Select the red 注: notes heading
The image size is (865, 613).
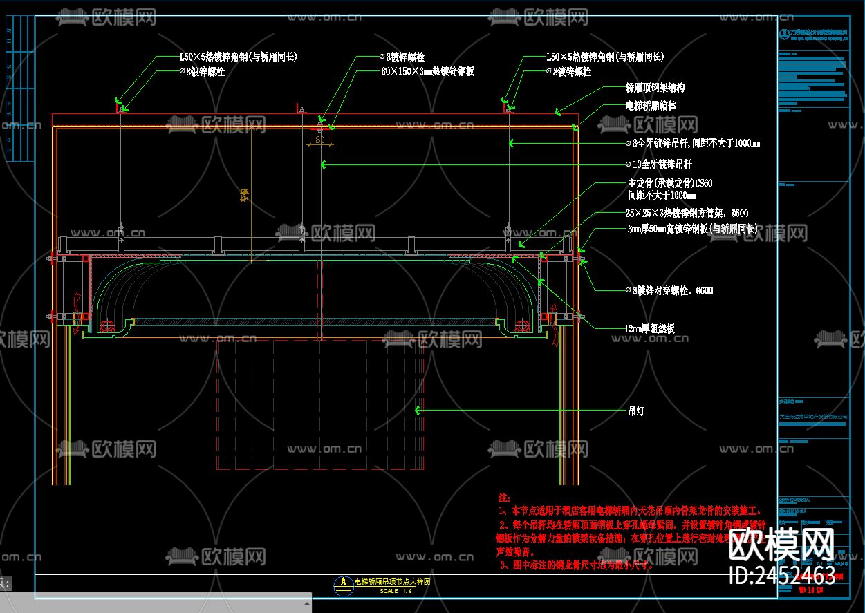[x=504, y=498]
